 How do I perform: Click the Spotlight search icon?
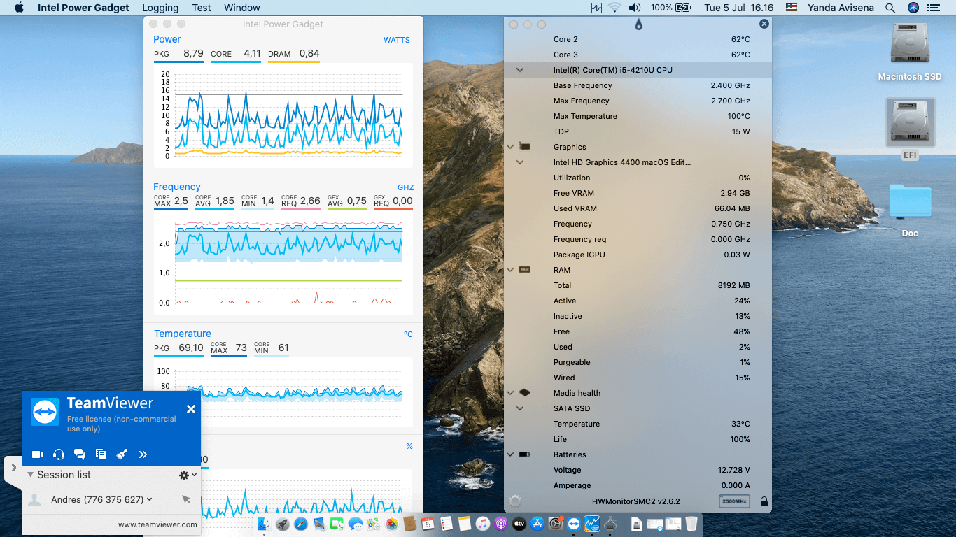pos(890,8)
